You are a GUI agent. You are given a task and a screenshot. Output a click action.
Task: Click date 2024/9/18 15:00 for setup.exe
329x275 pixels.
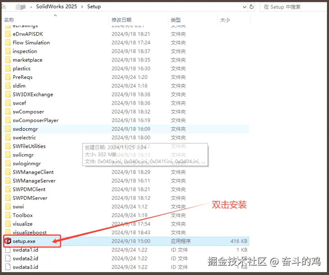tap(131, 241)
